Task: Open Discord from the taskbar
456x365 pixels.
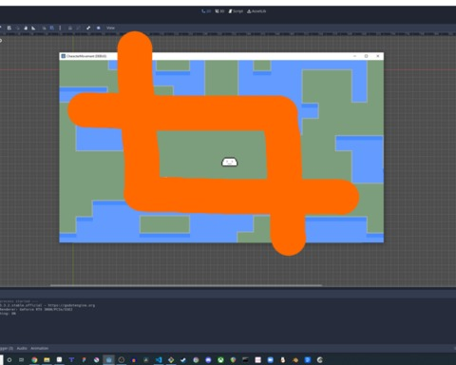Action: pyautogui.click(x=208, y=360)
